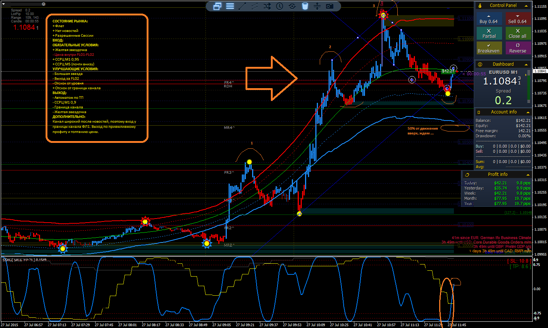The width and height of the screenshot is (548, 328).
Task: Click the clock icon in toolbar
Action: [x=280, y=6]
